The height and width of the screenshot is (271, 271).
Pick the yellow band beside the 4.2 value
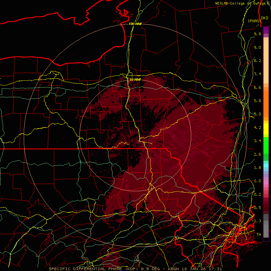pyautogui.click(x=266, y=129)
